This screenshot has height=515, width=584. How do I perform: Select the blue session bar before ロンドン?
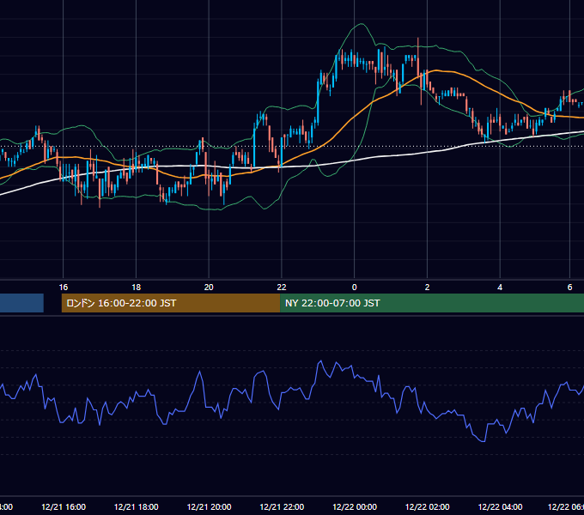21,303
